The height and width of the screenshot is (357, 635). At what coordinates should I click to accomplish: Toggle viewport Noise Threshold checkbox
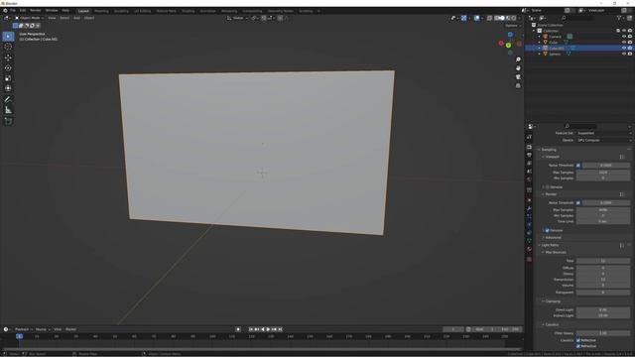[578, 166]
